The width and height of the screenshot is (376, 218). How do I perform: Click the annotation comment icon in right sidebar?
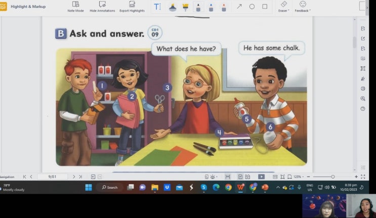363,59
